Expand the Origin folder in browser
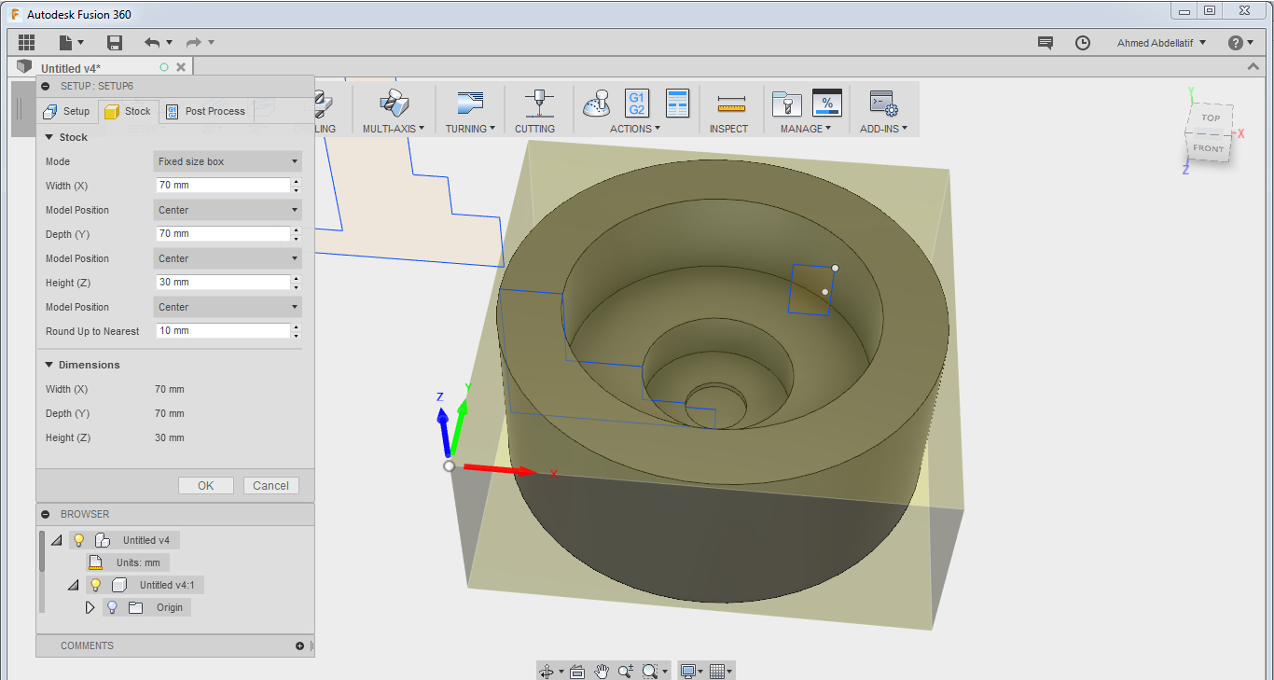 coord(90,607)
